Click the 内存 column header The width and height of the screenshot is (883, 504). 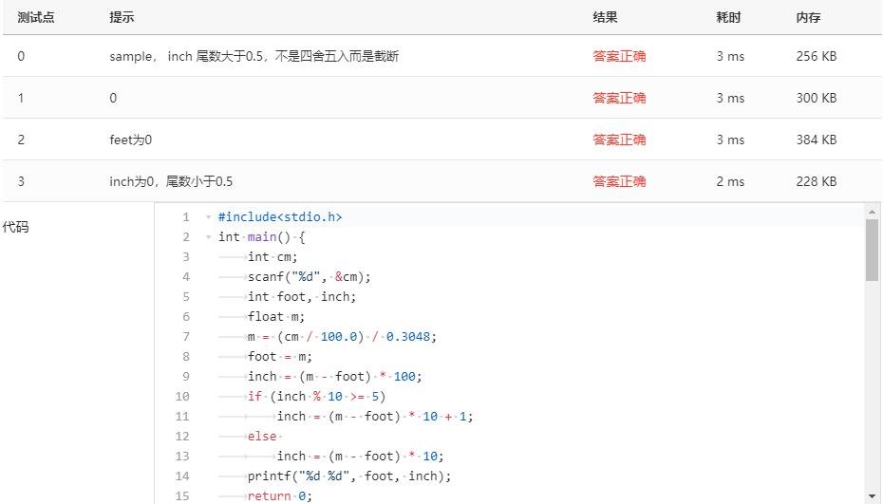809,17
